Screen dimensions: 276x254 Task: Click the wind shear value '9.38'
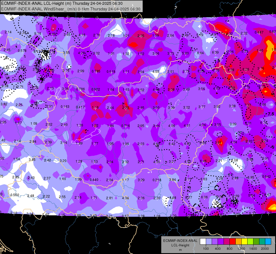[5, 86]
